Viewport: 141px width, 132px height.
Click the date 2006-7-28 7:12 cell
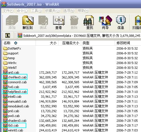[127, 73]
